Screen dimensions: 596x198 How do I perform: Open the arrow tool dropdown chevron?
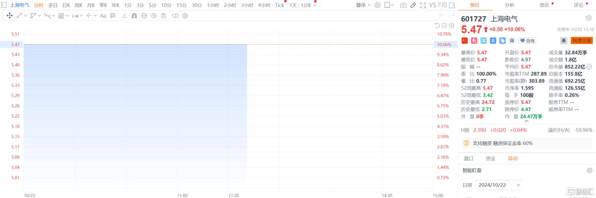click(x=95, y=16)
